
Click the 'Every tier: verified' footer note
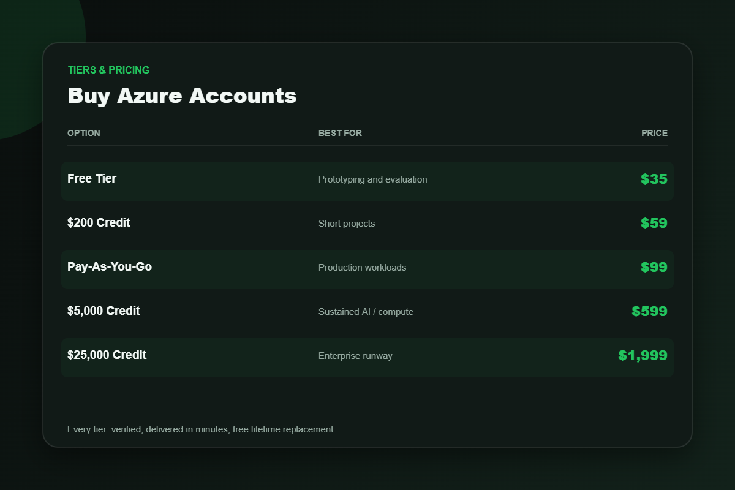[202, 429]
